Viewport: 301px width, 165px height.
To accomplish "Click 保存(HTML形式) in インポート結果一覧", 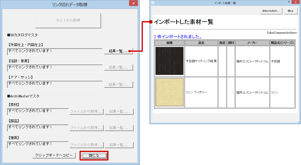I will 271,11.
